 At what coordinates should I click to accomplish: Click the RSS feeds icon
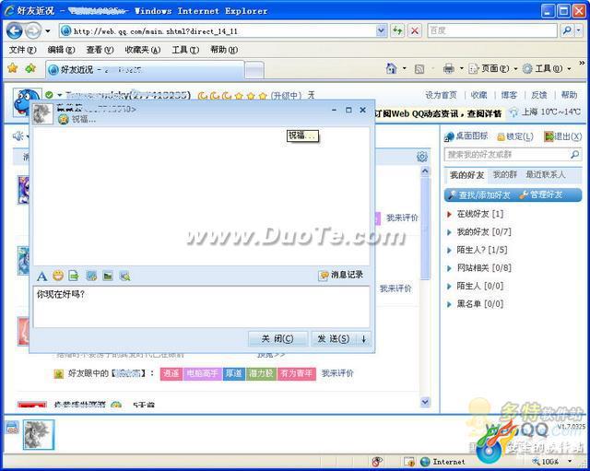coord(419,69)
